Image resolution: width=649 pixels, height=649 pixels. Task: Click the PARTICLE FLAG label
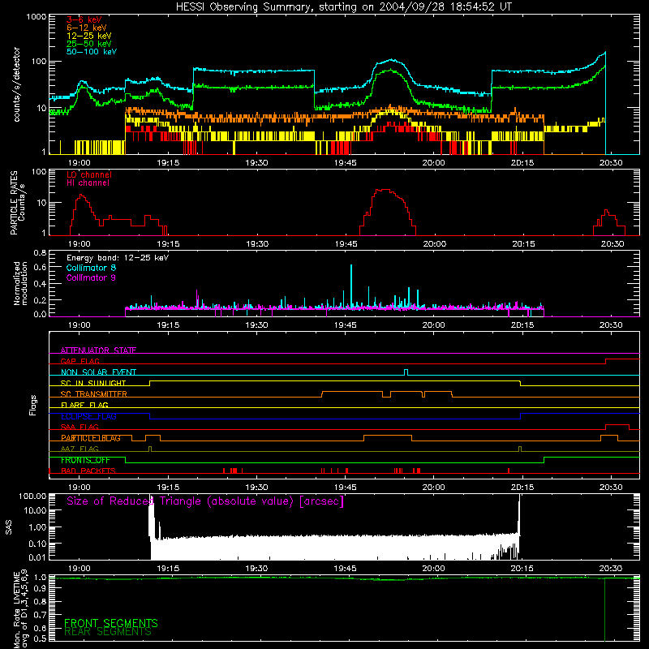click(91, 438)
